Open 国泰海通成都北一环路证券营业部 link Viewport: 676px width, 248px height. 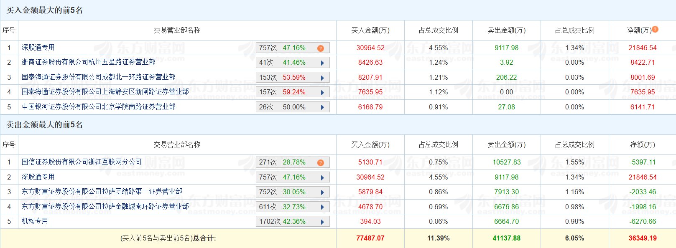(x=98, y=77)
